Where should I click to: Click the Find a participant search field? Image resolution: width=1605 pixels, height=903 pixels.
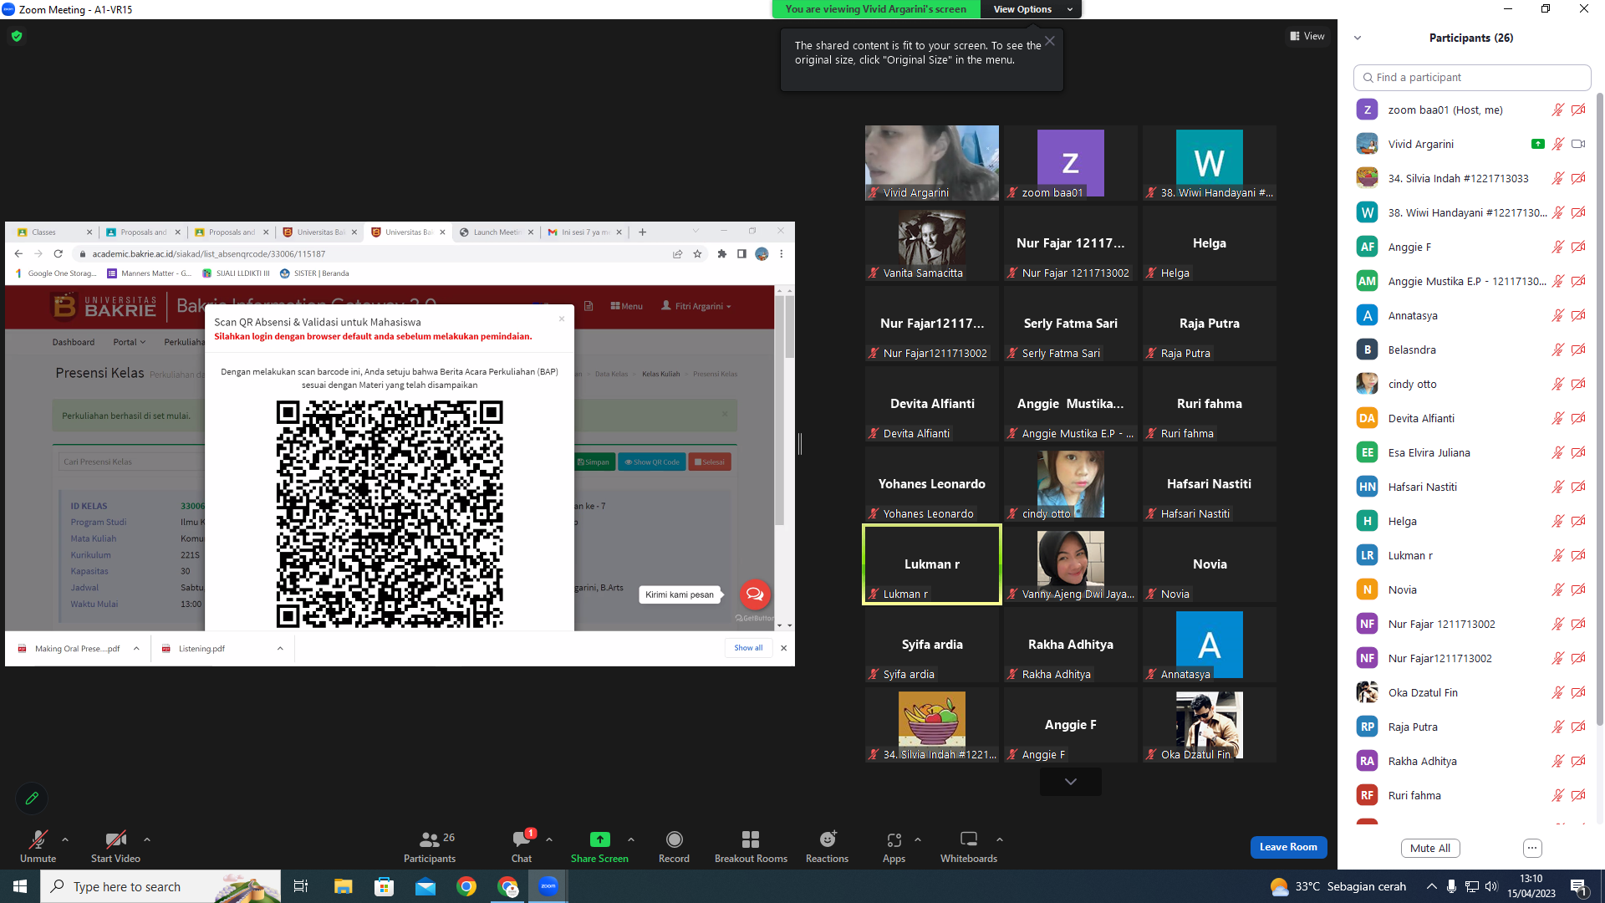[1471, 77]
